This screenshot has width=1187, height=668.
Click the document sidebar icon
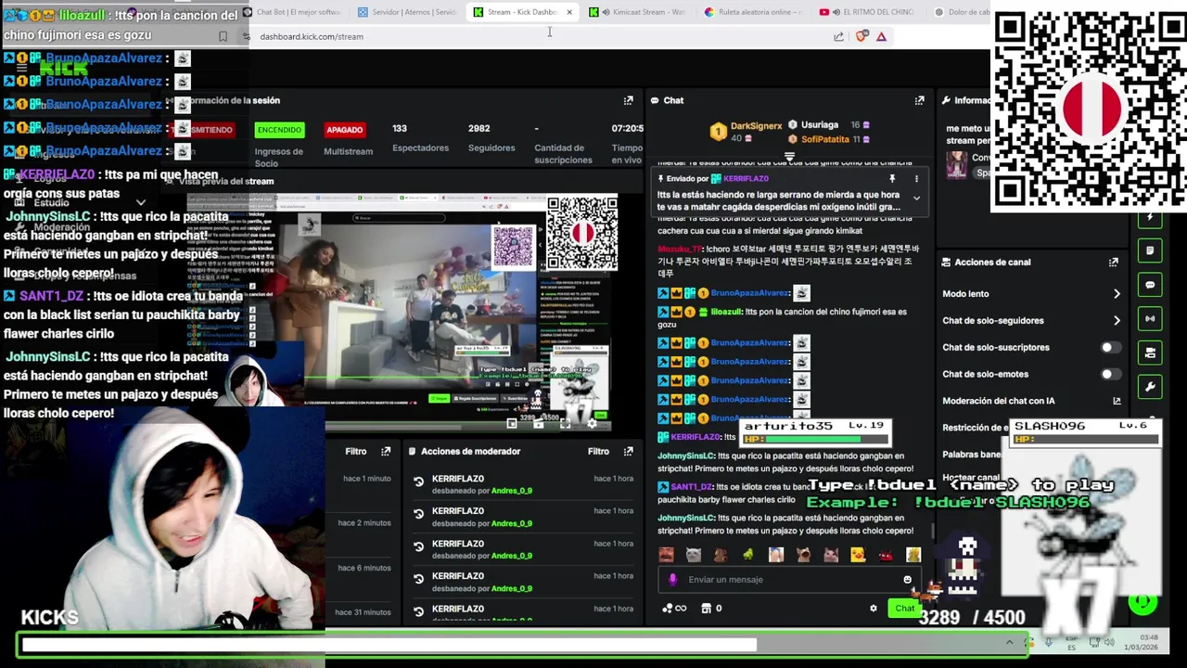coord(1150,250)
